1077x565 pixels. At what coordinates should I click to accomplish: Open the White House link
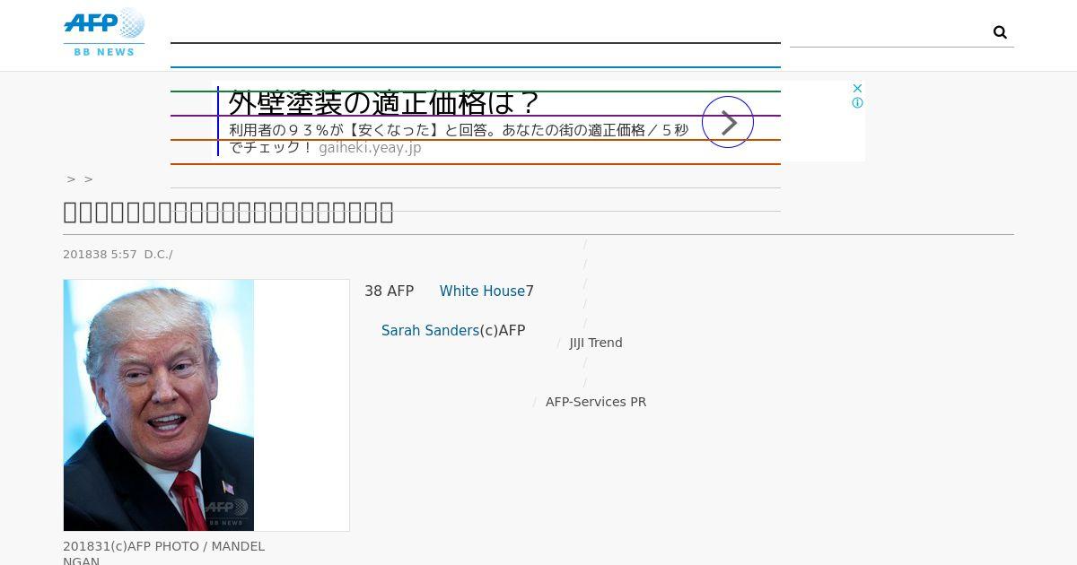point(482,291)
